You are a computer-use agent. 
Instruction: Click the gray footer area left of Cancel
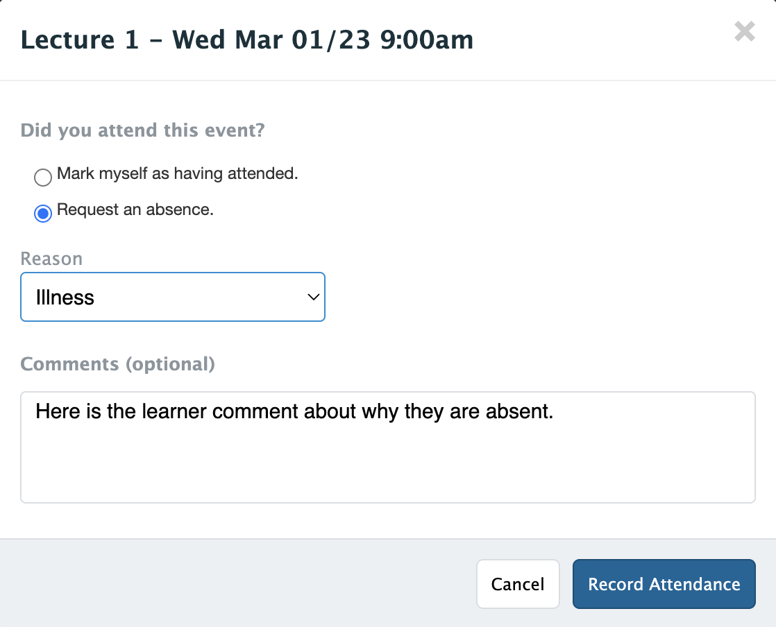[x=236, y=584]
